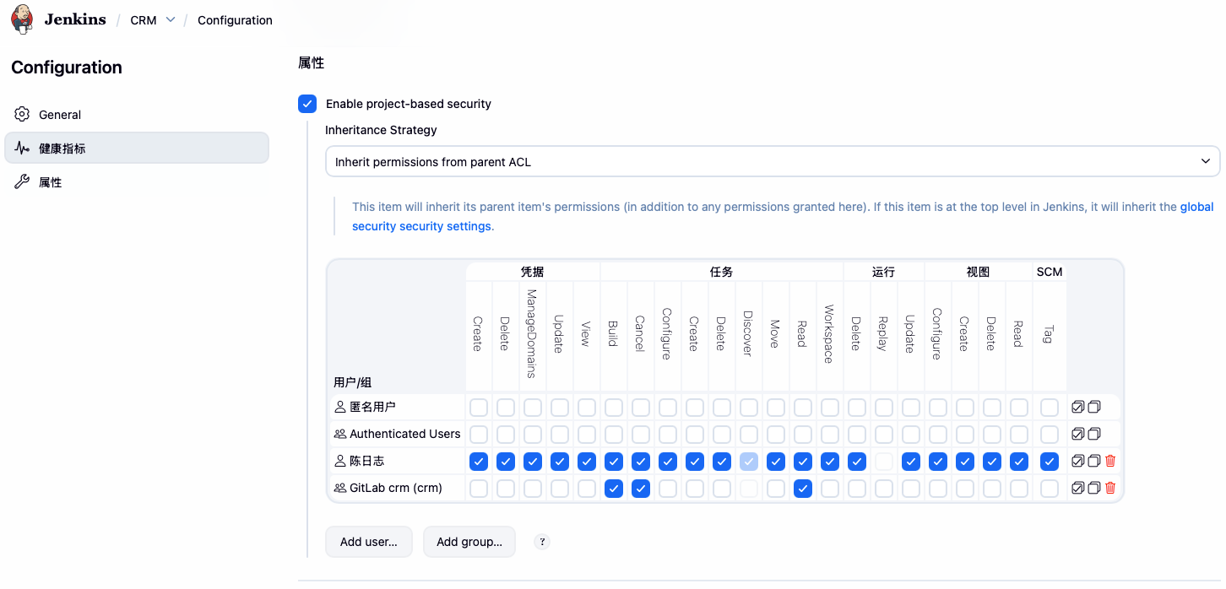The image size is (1226, 589).
Task: Open the global security security settings link
Action: (x=421, y=225)
